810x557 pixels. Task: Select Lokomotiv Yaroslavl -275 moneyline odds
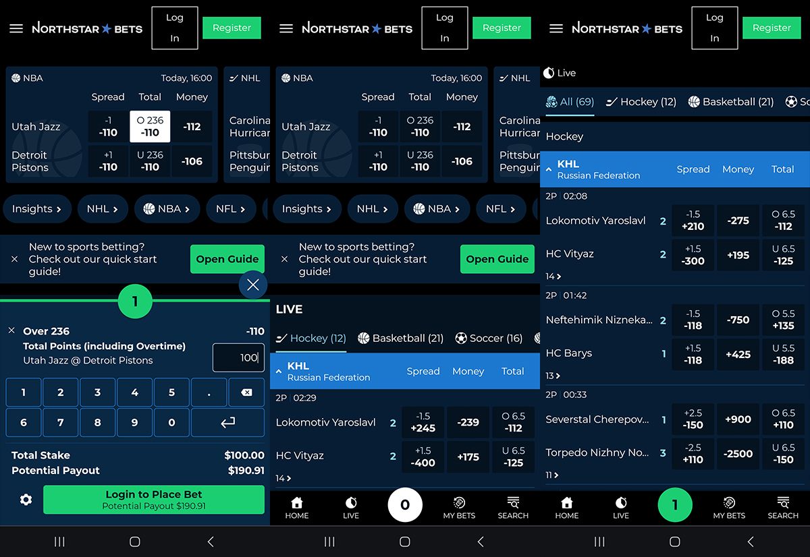738,221
